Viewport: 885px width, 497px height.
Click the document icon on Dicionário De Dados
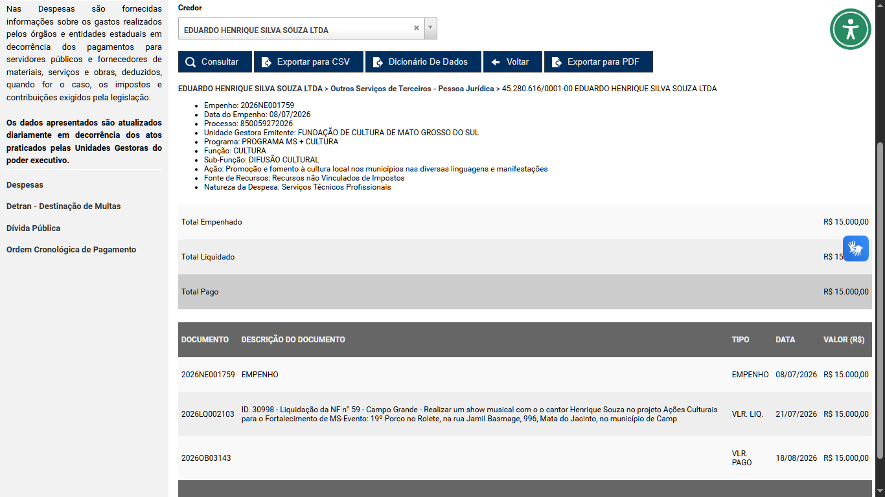click(x=378, y=62)
